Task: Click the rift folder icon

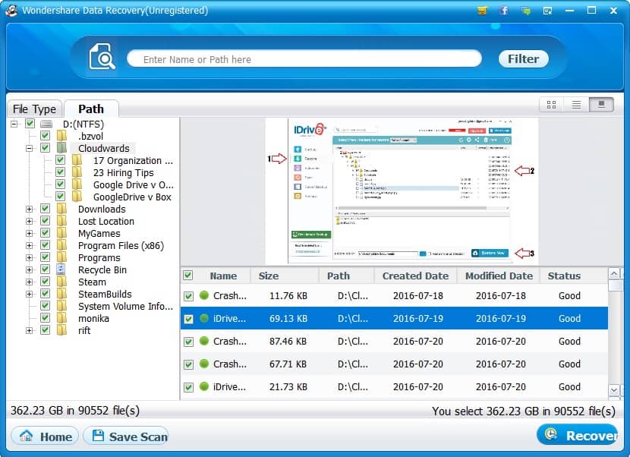Action: [61, 330]
